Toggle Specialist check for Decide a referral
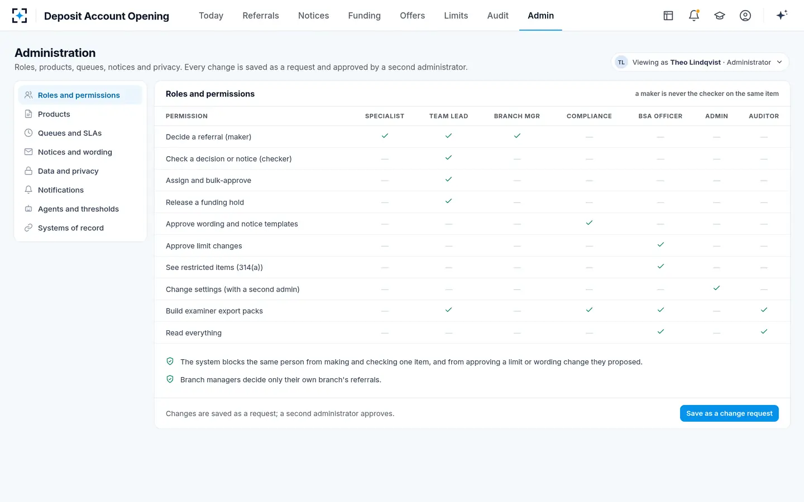804x502 pixels. pos(385,136)
